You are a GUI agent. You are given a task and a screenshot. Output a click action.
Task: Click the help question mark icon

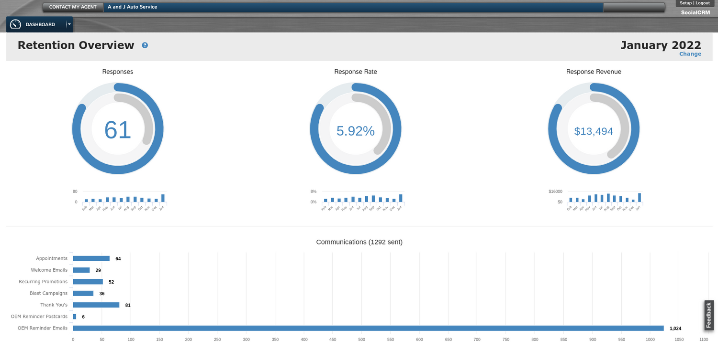tap(145, 45)
